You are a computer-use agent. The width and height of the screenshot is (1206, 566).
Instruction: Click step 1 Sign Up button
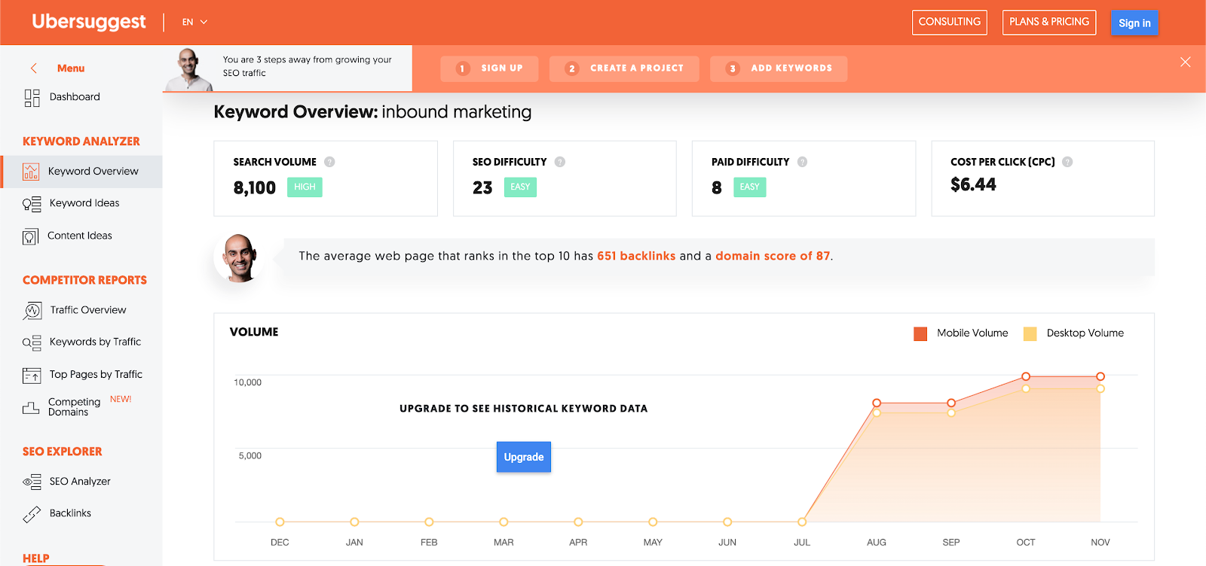coord(490,68)
